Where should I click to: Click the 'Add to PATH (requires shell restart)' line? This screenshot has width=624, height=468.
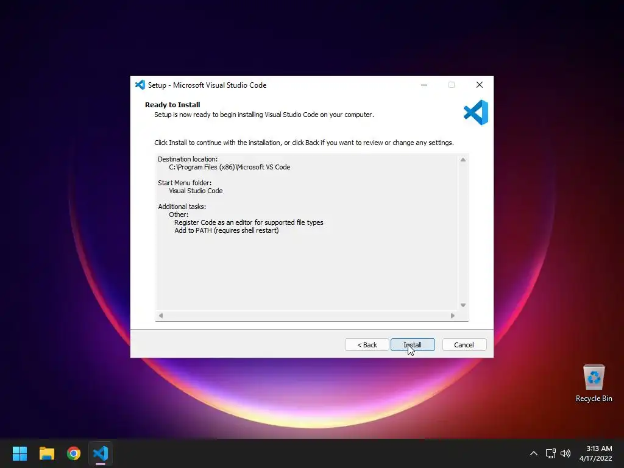coord(227,230)
